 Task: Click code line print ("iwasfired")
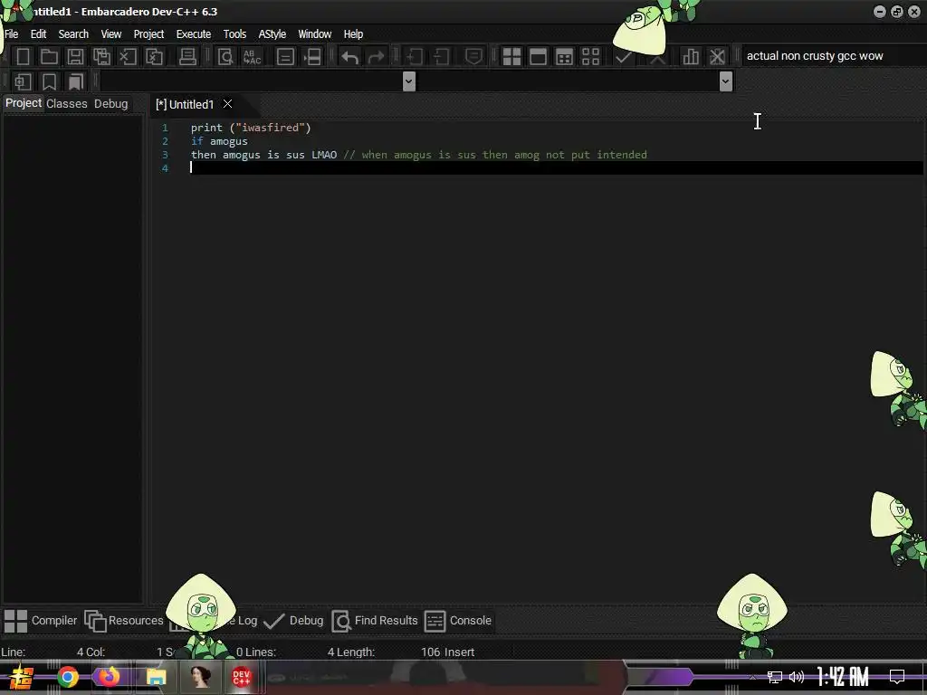tap(251, 128)
